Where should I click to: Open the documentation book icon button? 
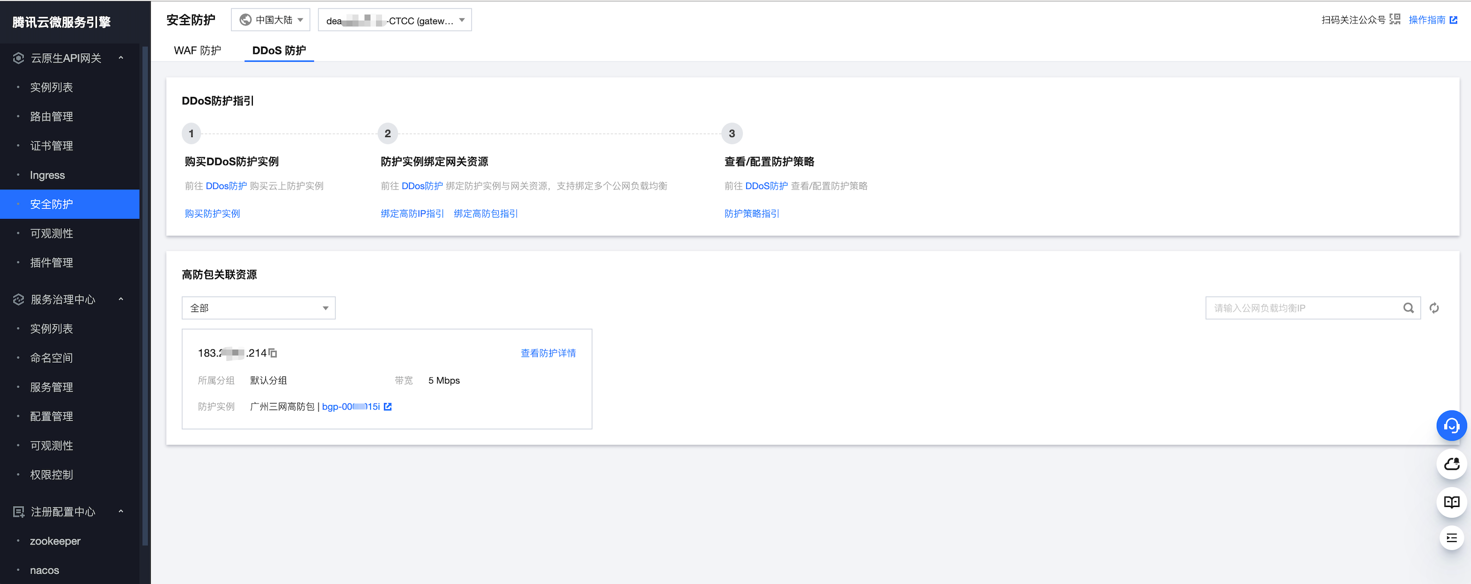tap(1451, 502)
